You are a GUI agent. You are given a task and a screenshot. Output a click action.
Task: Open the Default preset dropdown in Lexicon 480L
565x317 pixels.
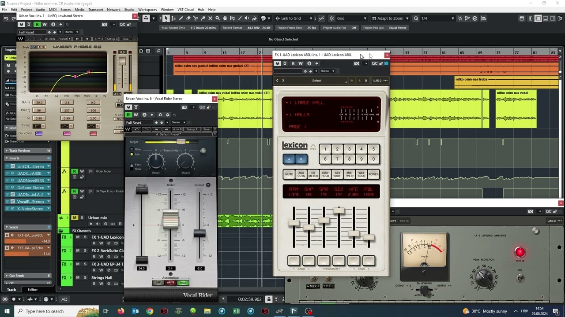pos(317,81)
